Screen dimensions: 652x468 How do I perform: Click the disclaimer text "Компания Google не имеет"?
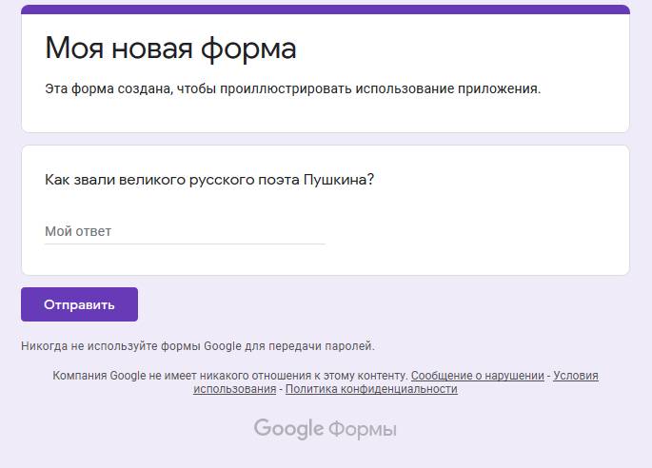(229, 376)
